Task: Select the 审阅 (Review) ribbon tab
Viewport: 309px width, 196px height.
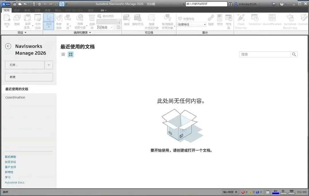Action: point(27,10)
